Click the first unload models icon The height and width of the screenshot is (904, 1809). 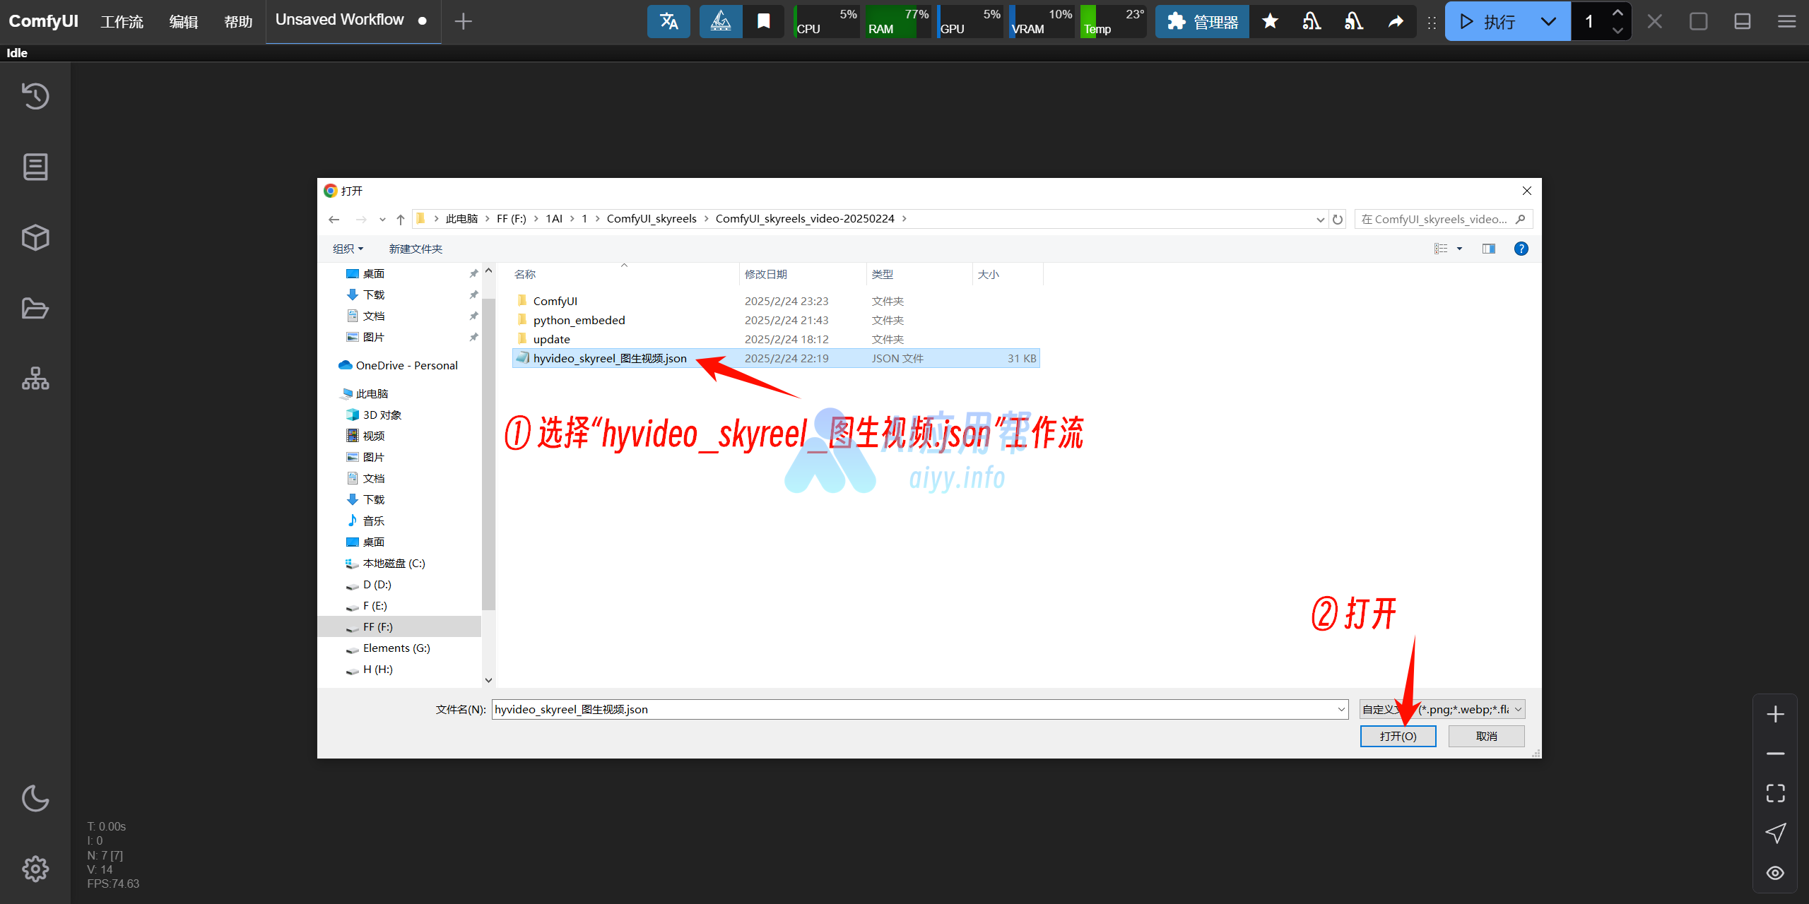click(x=1312, y=21)
